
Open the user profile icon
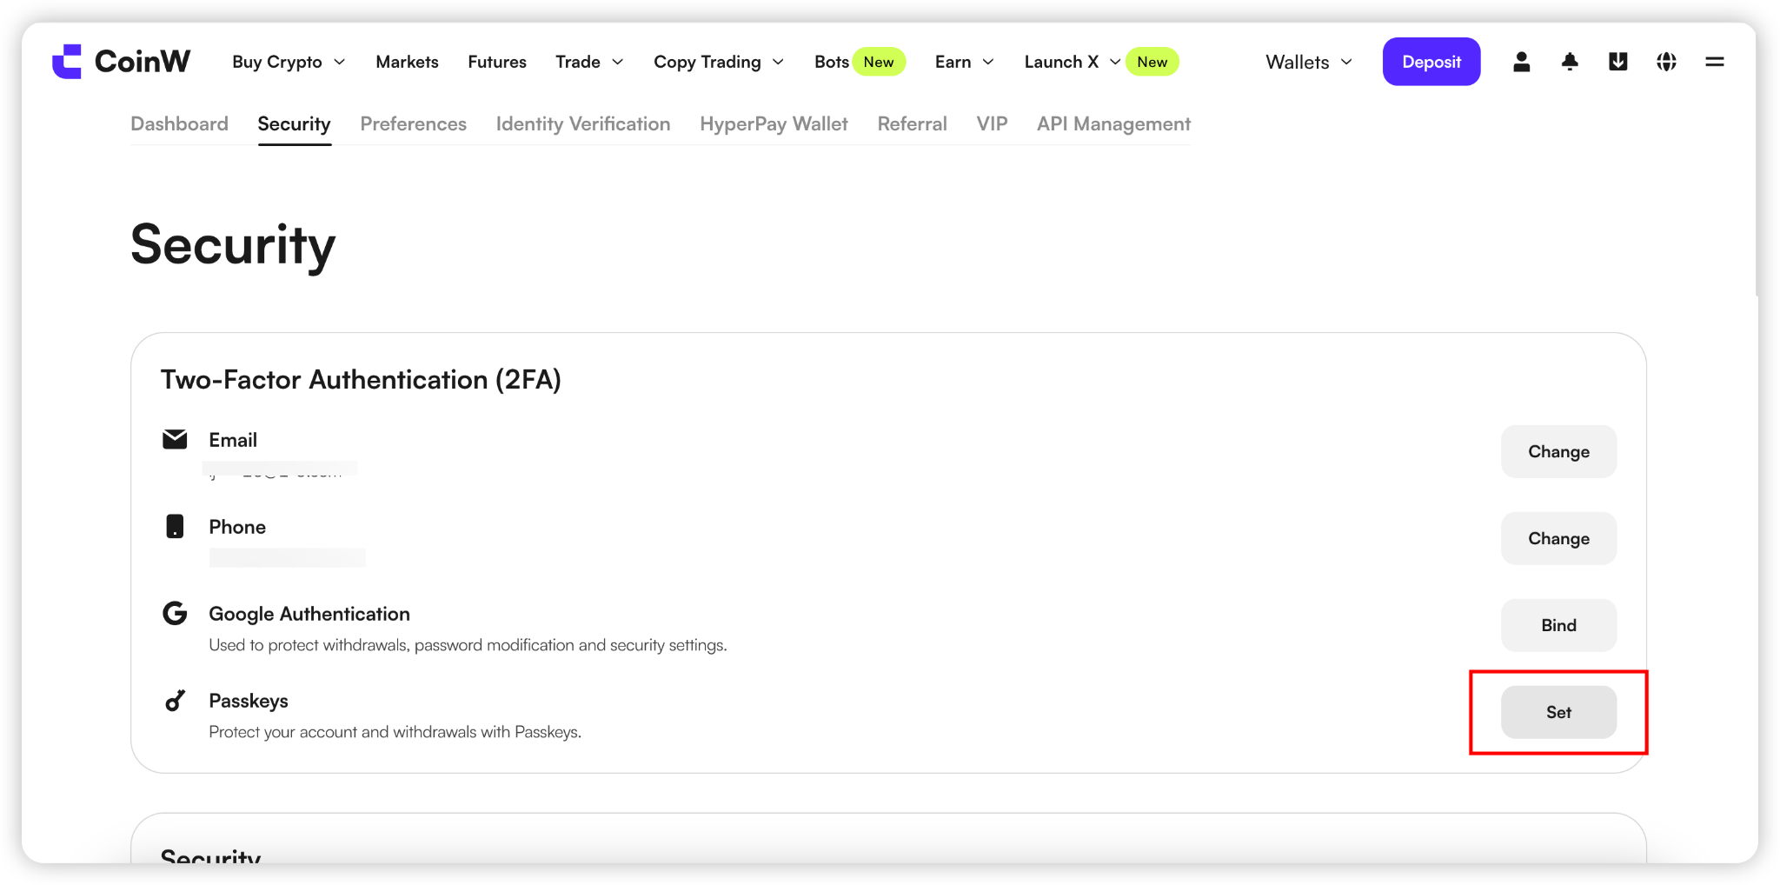[1521, 62]
